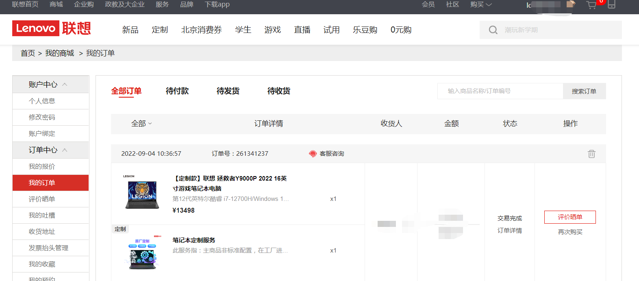Viewport: 639px width, 281px height.
Task: Open the 试用 navigation item
Action: tap(332, 30)
